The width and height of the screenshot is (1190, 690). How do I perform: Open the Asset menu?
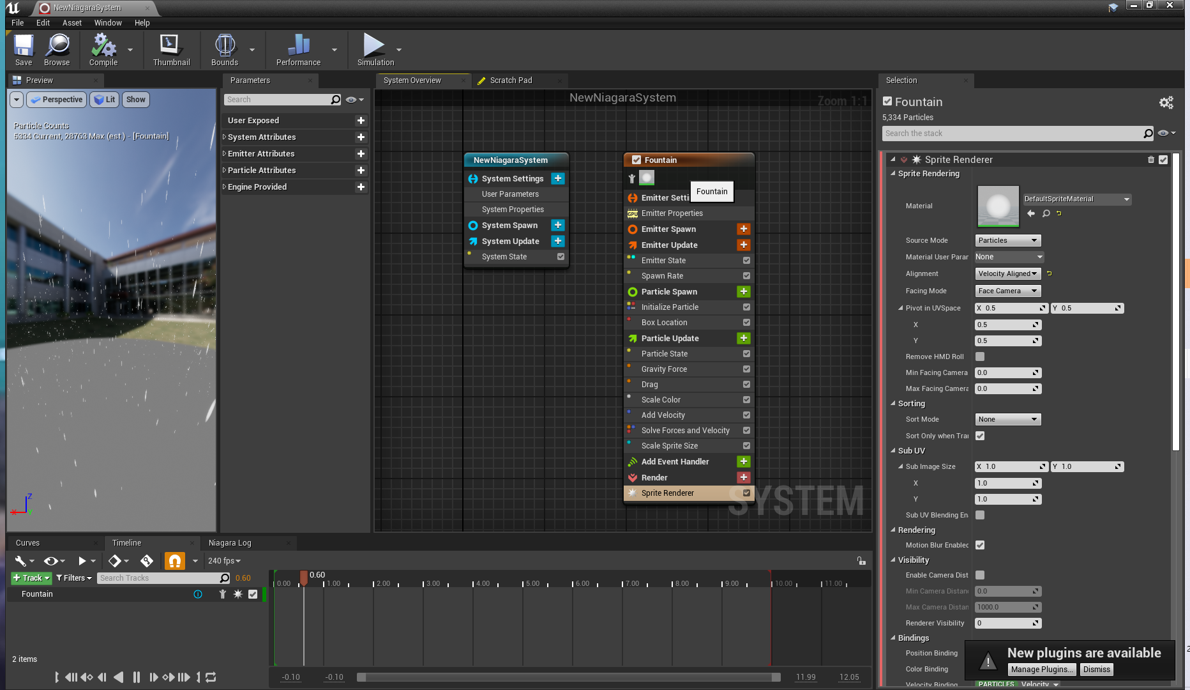[72, 23]
